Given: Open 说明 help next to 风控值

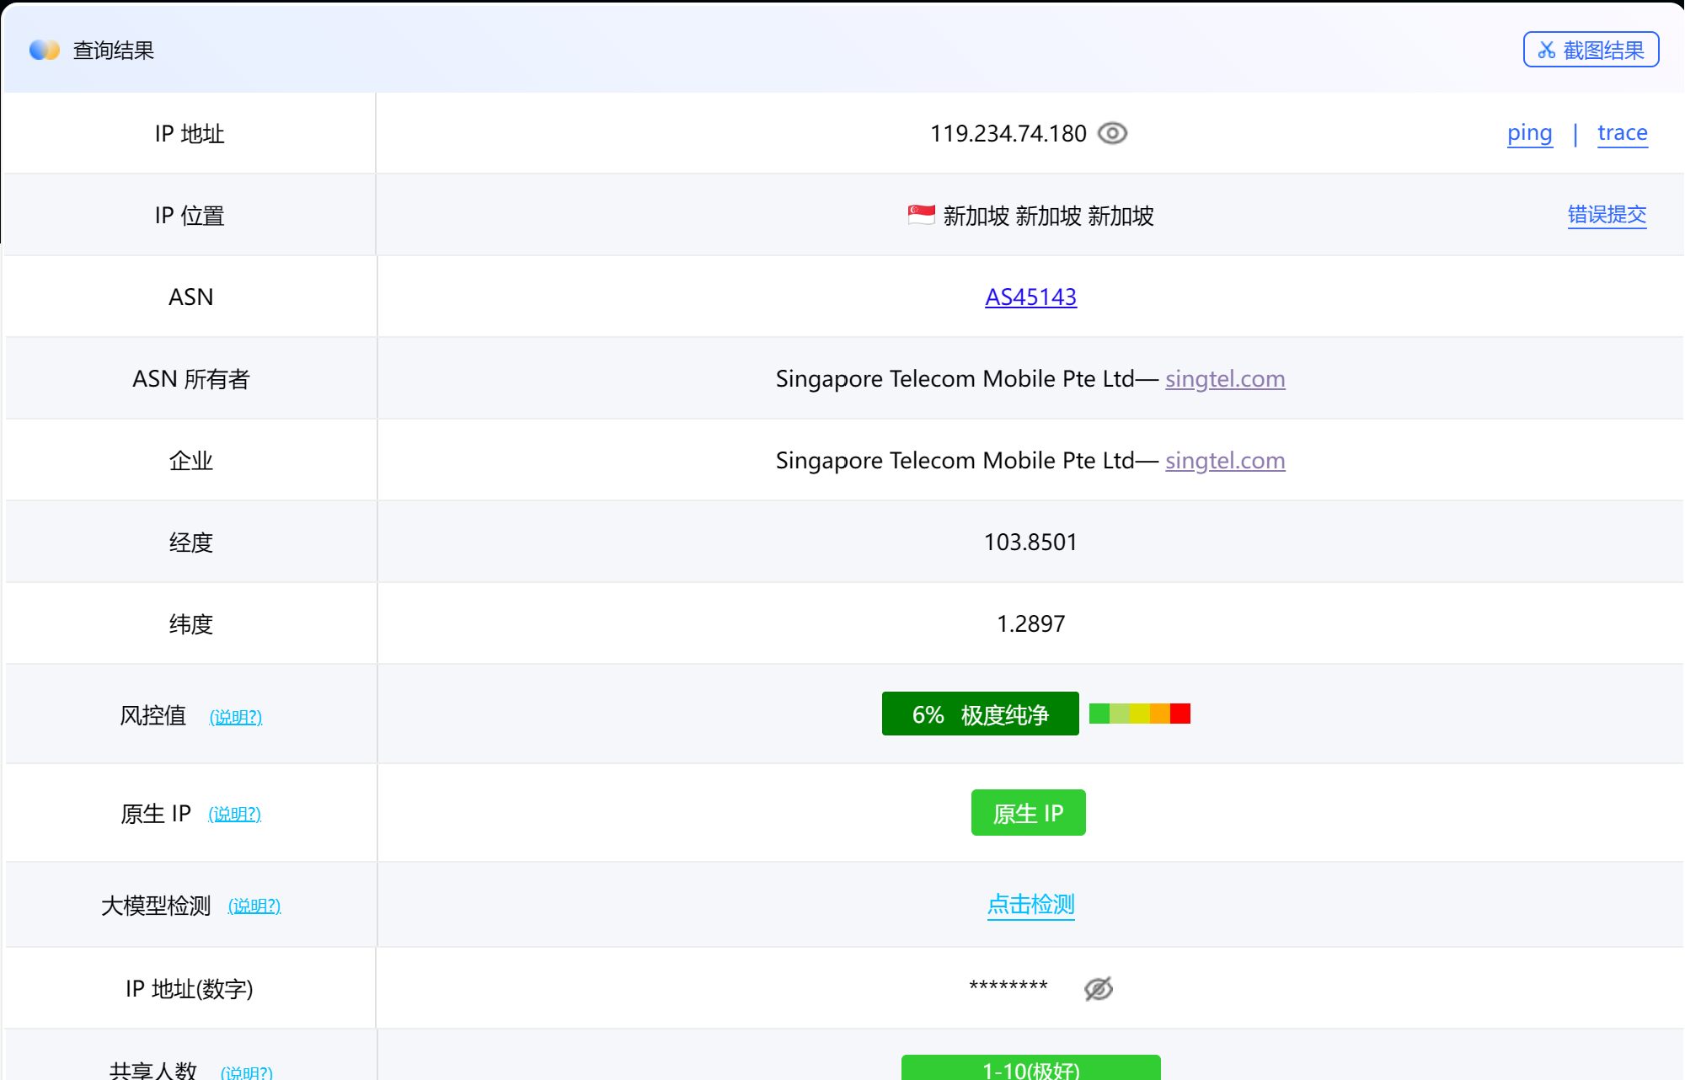Looking at the screenshot, I should coord(236,717).
